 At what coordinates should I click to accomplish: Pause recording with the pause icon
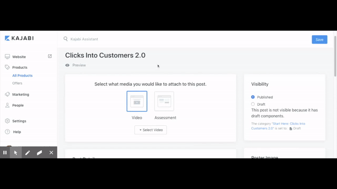[x=5, y=153]
